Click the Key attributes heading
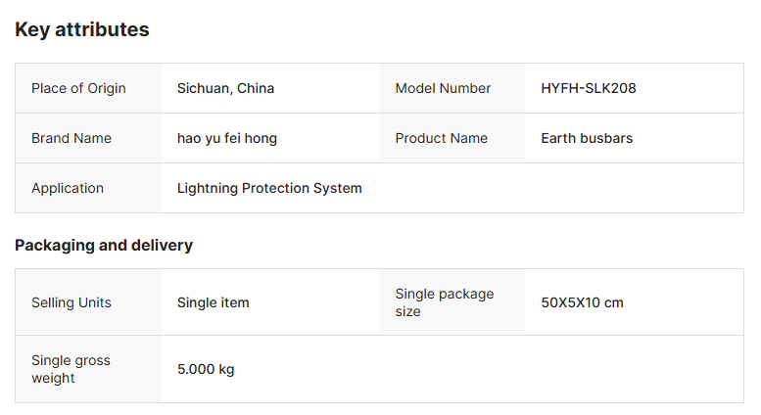The image size is (761, 415). 82,29
